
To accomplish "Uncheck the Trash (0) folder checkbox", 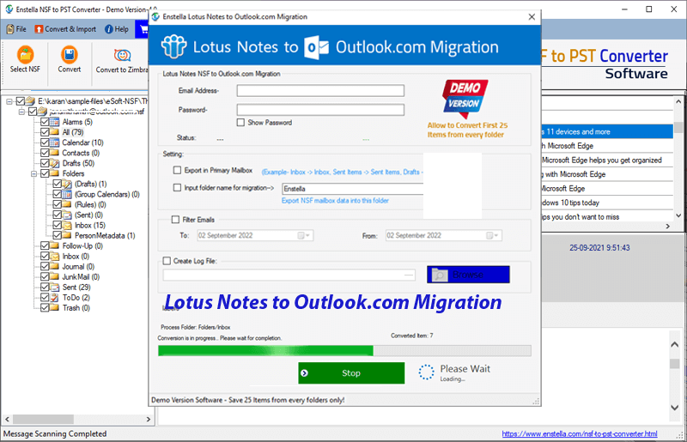I will pyautogui.click(x=45, y=307).
